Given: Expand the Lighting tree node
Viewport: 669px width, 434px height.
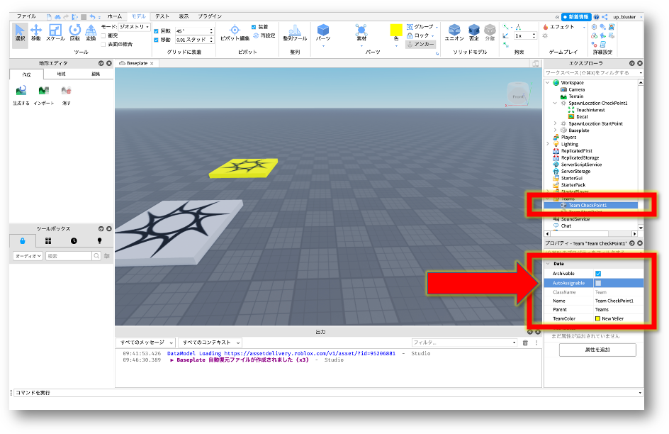Looking at the screenshot, I should coord(548,144).
